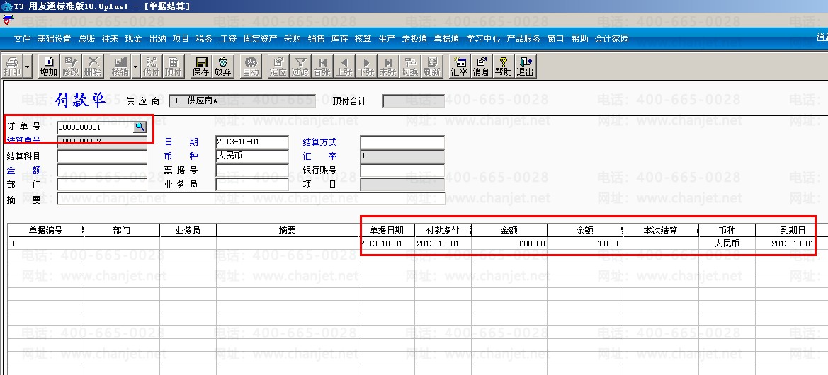Viewport: 828px width, 375px height.
Task: Open the 产品服务 menu
Action: tap(523, 39)
